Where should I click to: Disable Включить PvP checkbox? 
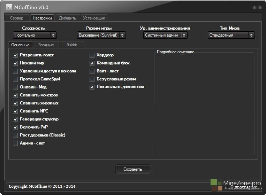coord(15,127)
